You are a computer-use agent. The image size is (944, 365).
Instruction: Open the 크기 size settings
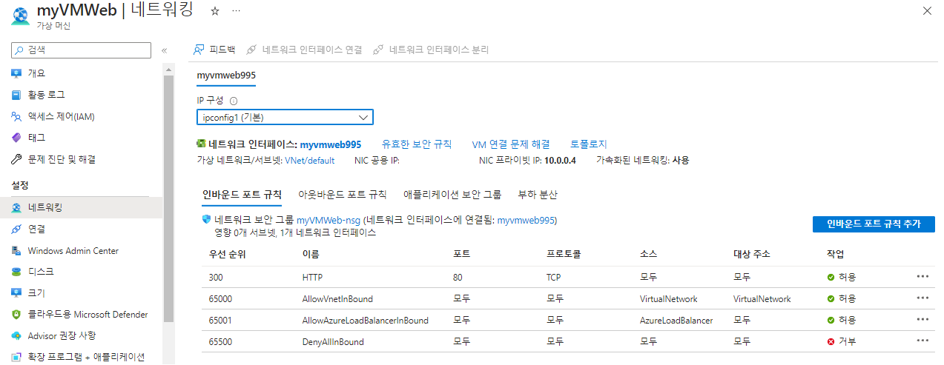click(36, 293)
